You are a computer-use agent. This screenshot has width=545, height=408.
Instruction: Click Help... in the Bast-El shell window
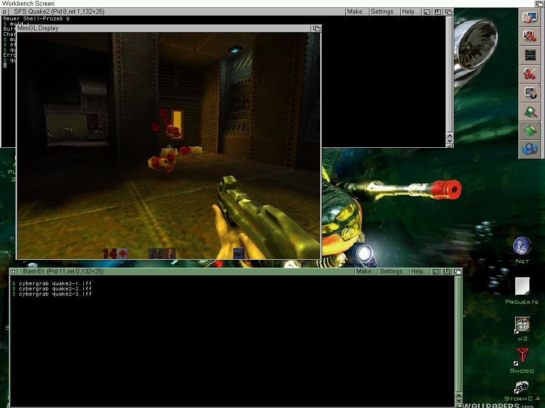point(420,272)
